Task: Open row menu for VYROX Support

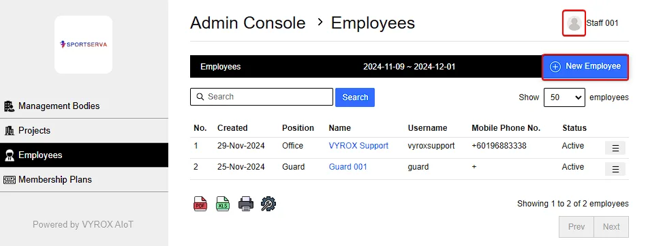Action: pyautogui.click(x=615, y=148)
